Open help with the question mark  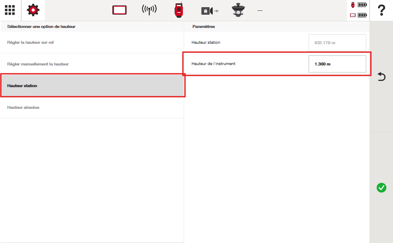(381, 10)
